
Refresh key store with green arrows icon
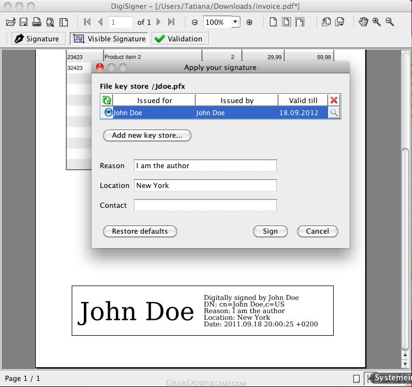[x=106, y=100]
